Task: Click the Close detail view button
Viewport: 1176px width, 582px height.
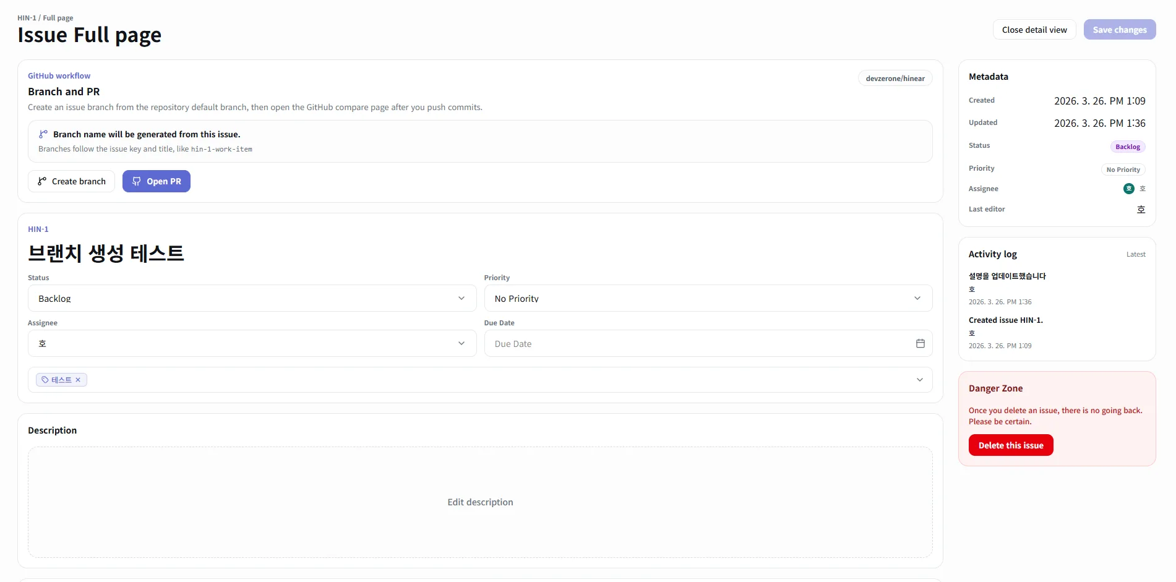Action: click(x=1034, y=30)
